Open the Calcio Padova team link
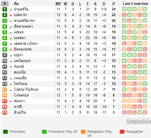 26,90
